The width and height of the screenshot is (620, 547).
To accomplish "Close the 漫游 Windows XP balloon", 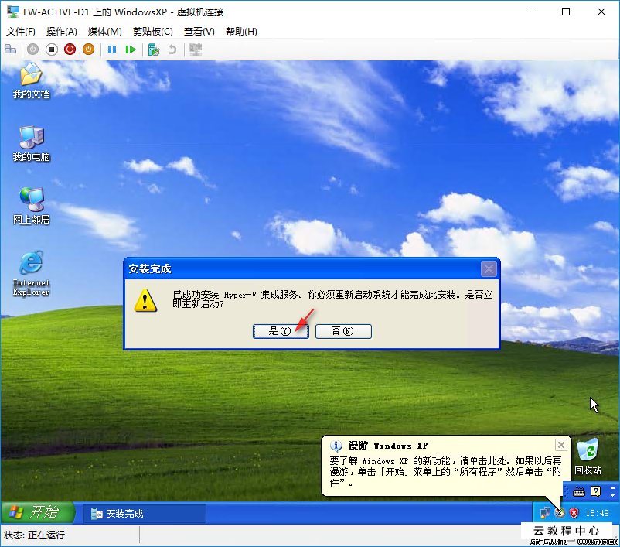I will 560,445.
